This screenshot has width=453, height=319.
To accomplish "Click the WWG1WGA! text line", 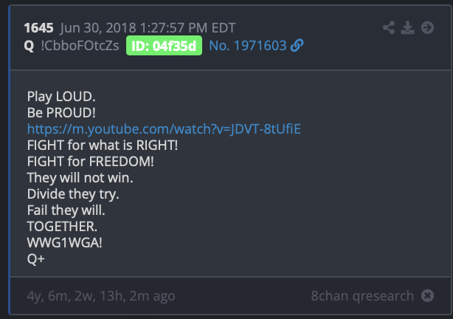I will point(64,243).
